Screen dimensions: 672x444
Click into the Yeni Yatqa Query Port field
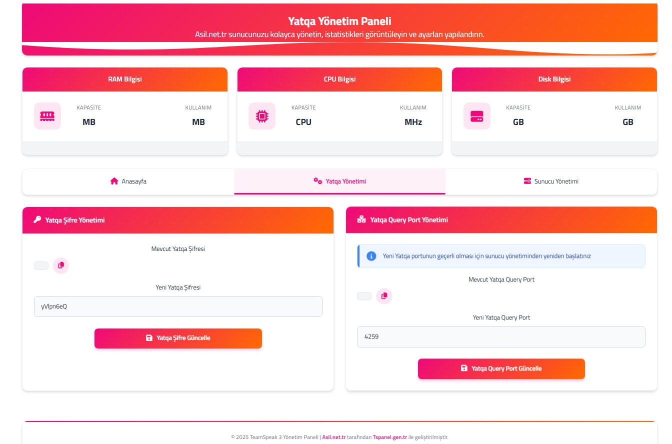[x=501, y=337]
